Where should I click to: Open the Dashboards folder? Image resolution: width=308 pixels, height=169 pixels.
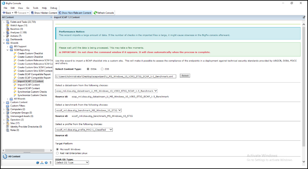pos(16,39)
